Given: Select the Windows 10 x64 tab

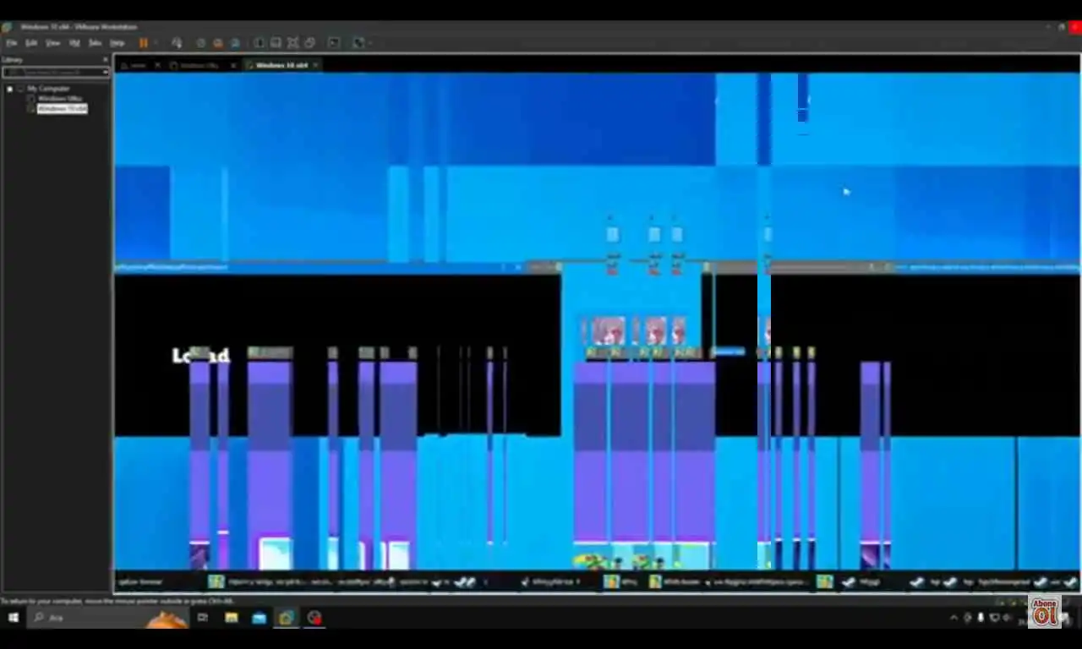Looking at the screenshot, I should coord(281,65).
